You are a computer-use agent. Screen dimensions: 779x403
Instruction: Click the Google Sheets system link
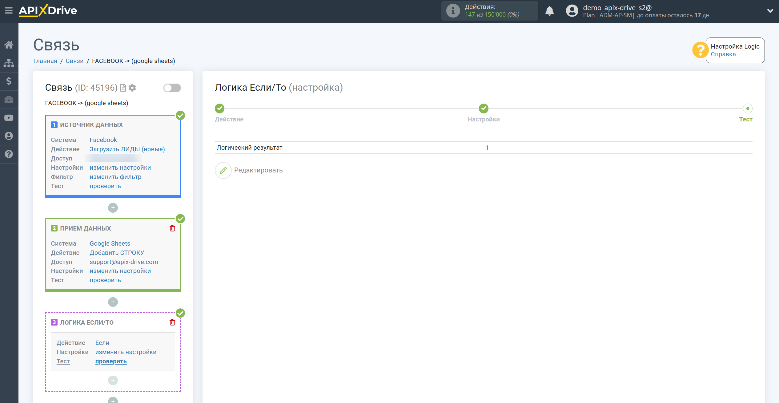110,243
